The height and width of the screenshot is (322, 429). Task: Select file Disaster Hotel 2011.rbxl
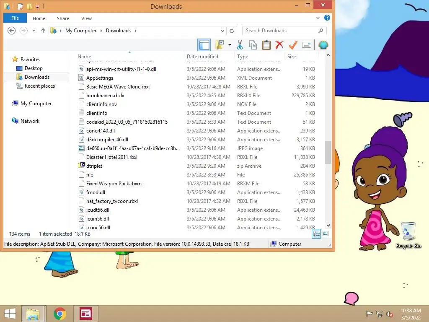pos(111,157)
